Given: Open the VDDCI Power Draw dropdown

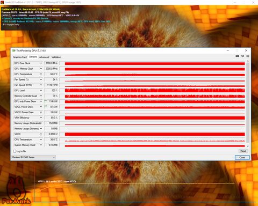Looking at the screenshot, I should tap(41, 112).
